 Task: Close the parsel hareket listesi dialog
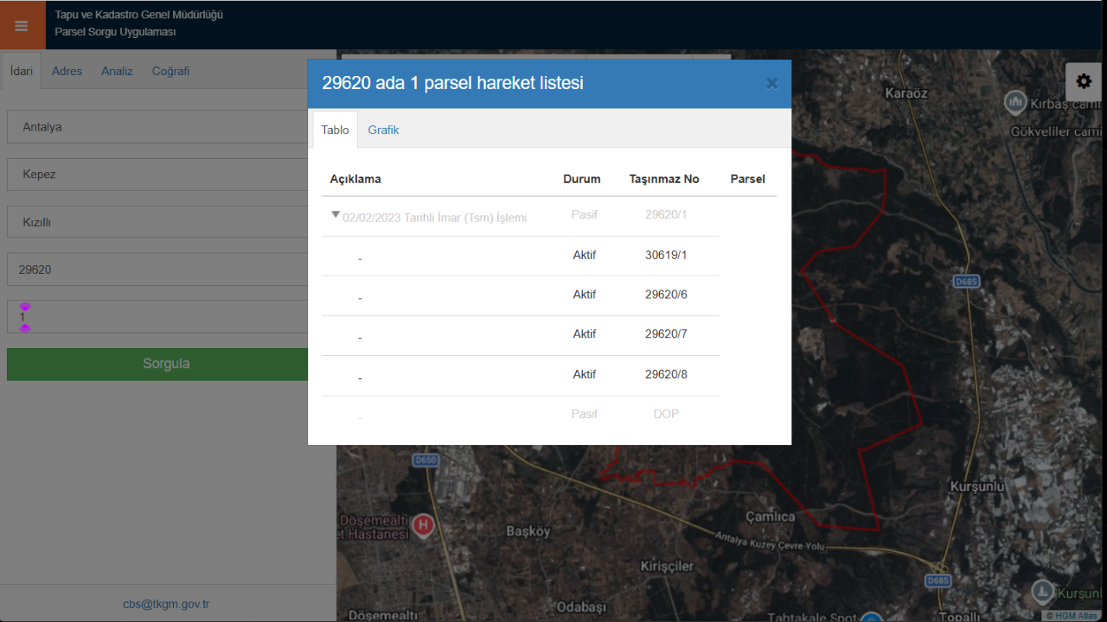click(772, 84)
